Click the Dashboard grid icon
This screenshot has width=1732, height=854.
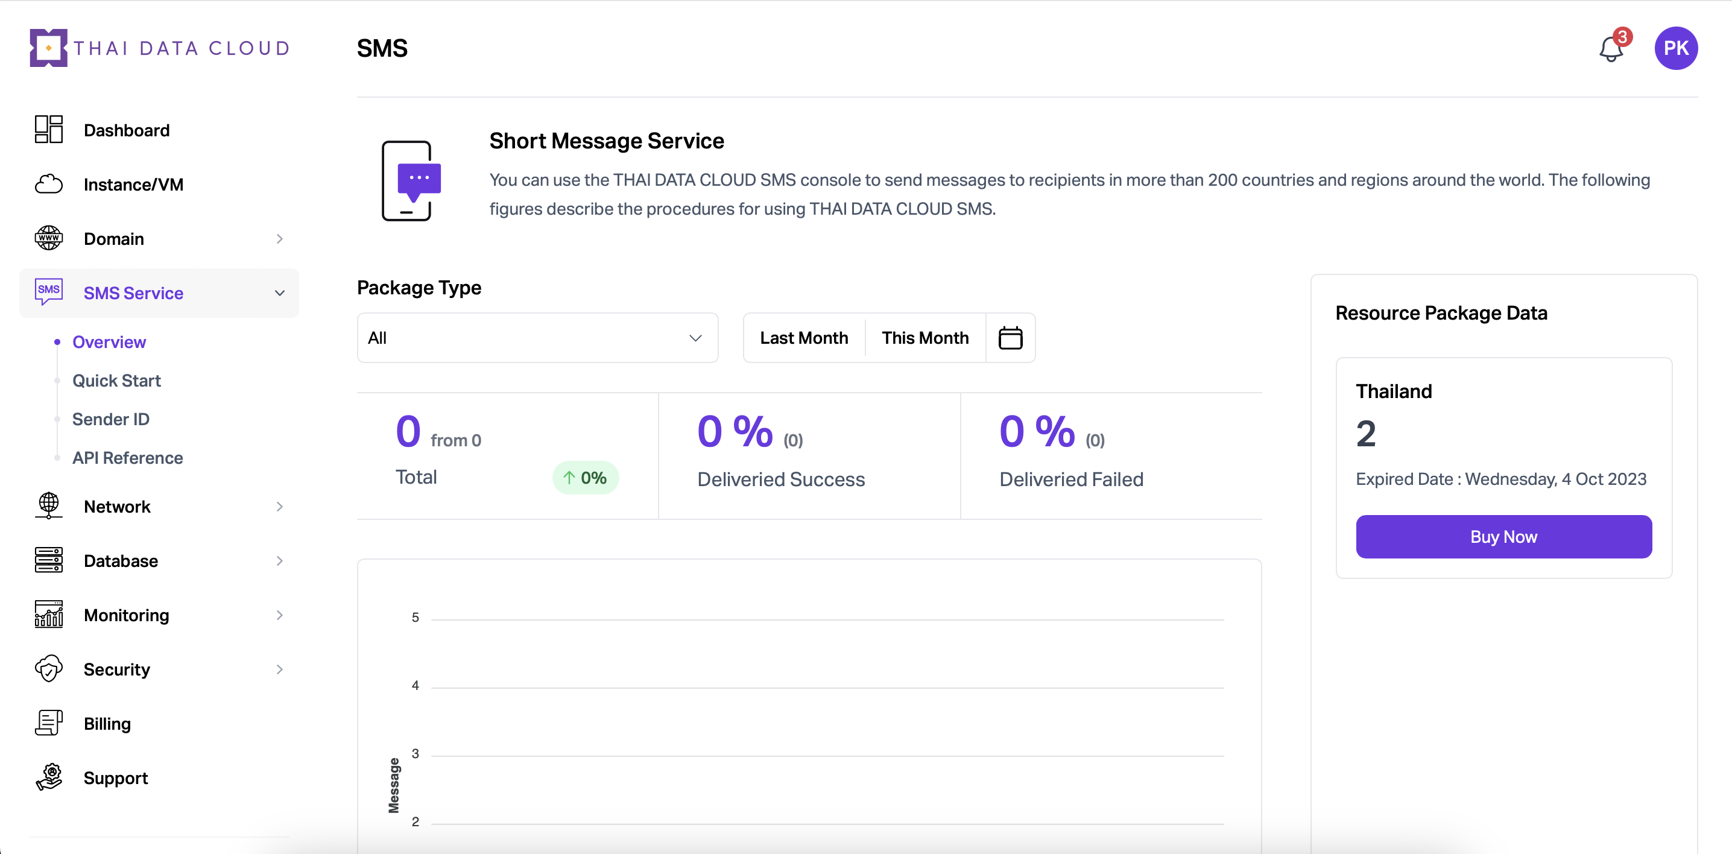(x=48, y=130)
